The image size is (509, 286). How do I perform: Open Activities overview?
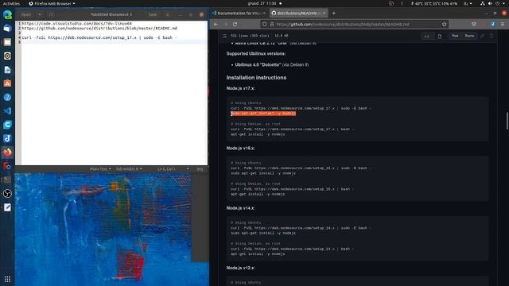click(x=11, y=3)
